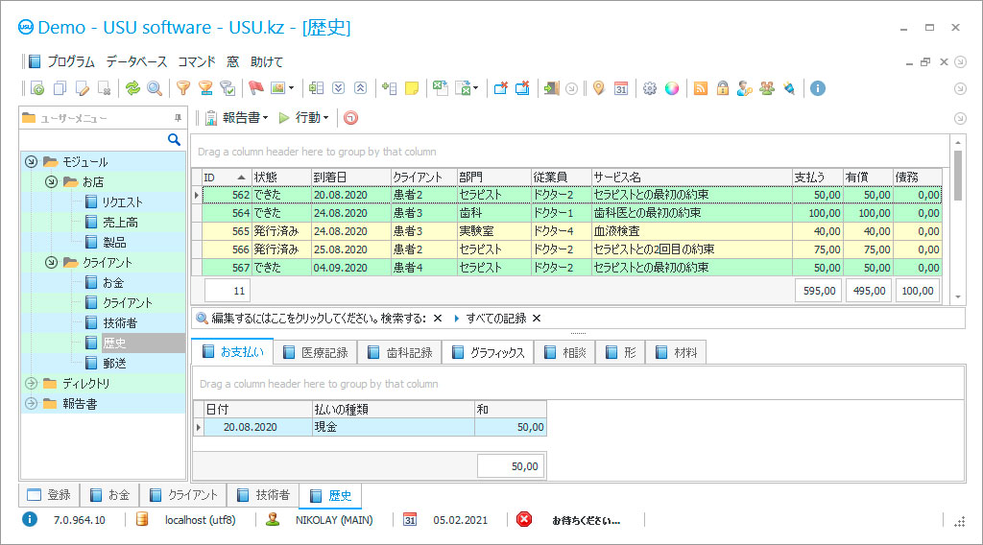Screen dimensions: 983x545
Task: Click the color wheel theme icon
Action: click(x=671, y=88)
